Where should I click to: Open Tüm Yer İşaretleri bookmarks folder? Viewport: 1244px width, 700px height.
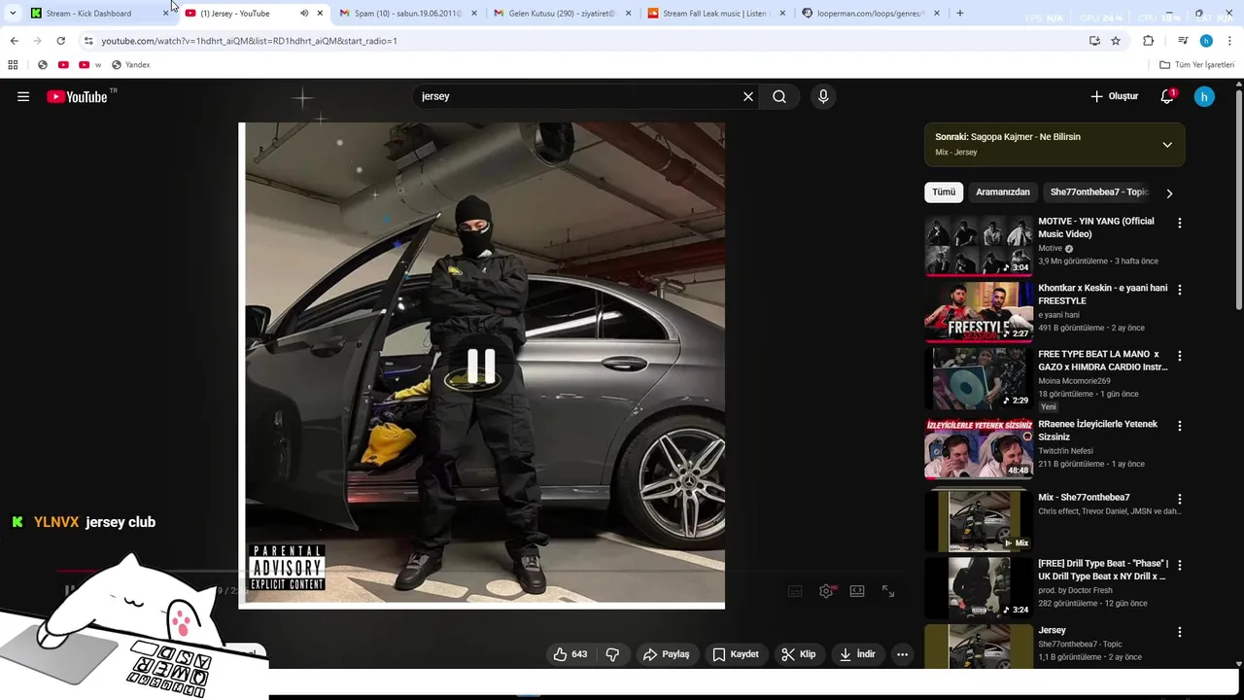click(x=1196, y=65)
